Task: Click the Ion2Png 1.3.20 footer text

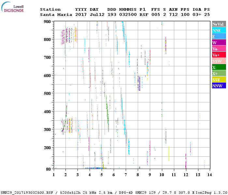Action: click(x=211, y=193)
